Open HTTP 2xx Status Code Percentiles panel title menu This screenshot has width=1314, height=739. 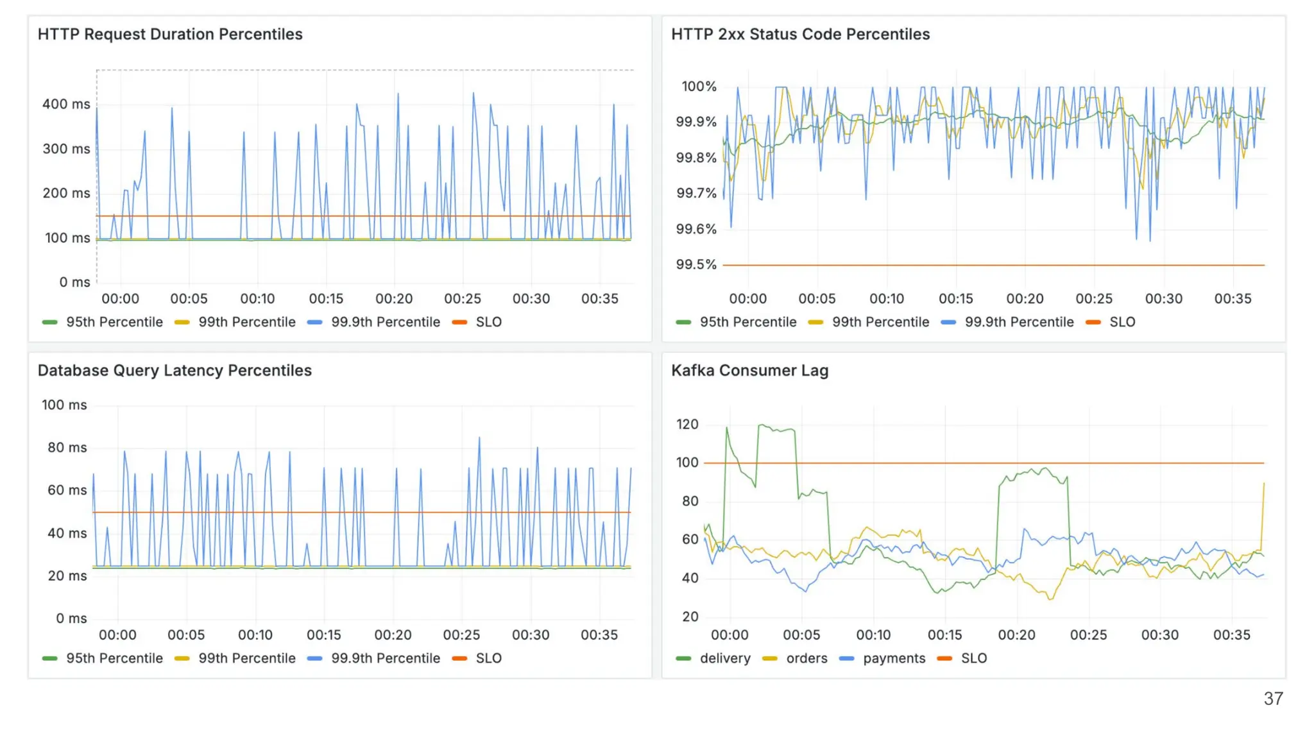[x=800, y=34]
